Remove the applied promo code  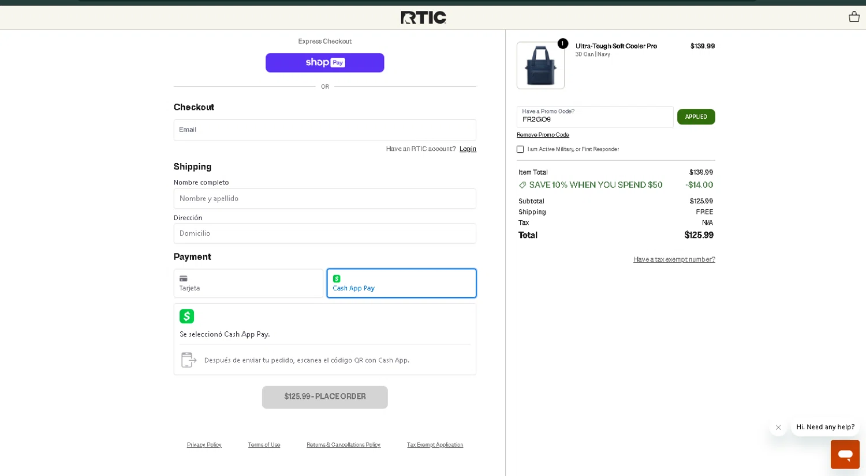pyautogui.click(x=543, y=135)
